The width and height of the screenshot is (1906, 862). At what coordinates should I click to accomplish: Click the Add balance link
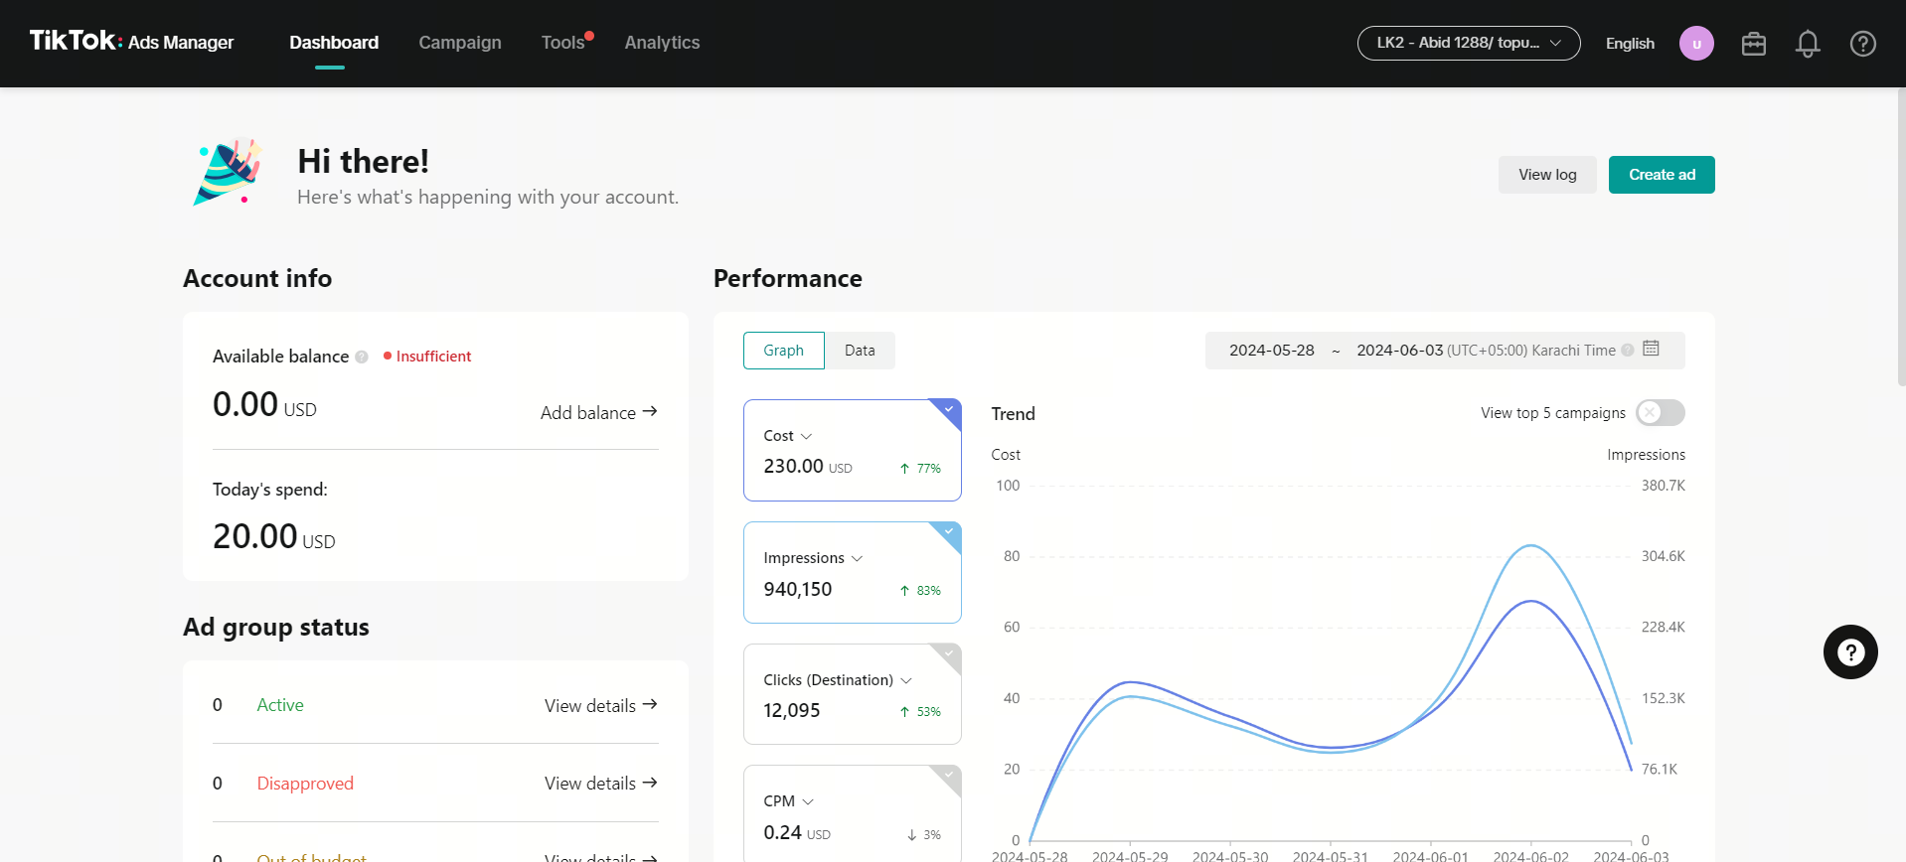click(x=598, y=412)
